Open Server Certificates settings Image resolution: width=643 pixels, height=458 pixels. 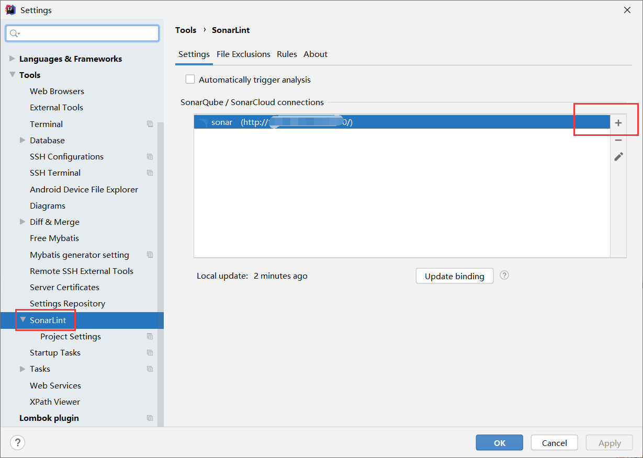click(64, 287)
